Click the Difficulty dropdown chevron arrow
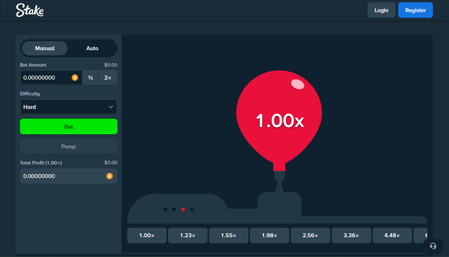The height and width of the screenshot is (257, 449). 111,107
